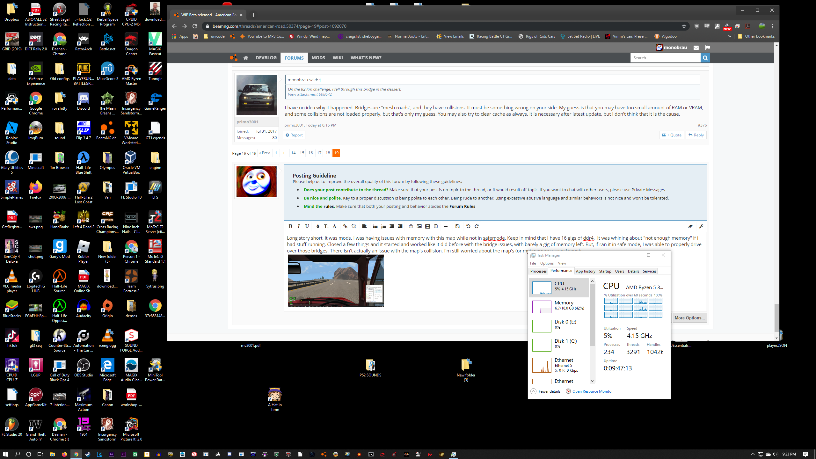Toggle underline formatting in post editor

pos(307,226)
